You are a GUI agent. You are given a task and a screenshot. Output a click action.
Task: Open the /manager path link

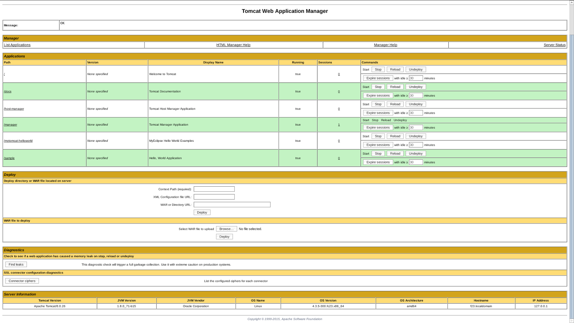(10, 125)
